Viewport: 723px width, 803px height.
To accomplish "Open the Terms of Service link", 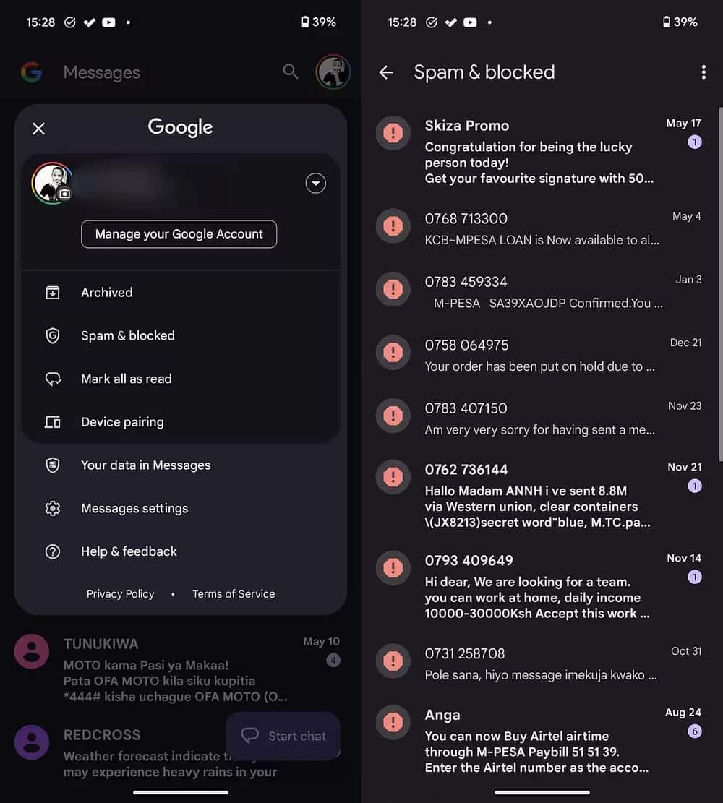I will (x=234, y=594).
